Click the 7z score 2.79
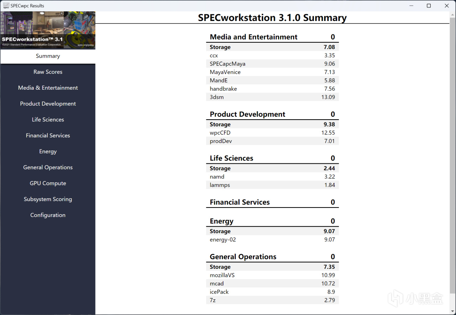This screenshot has width=456, height=315. point(330,300)
